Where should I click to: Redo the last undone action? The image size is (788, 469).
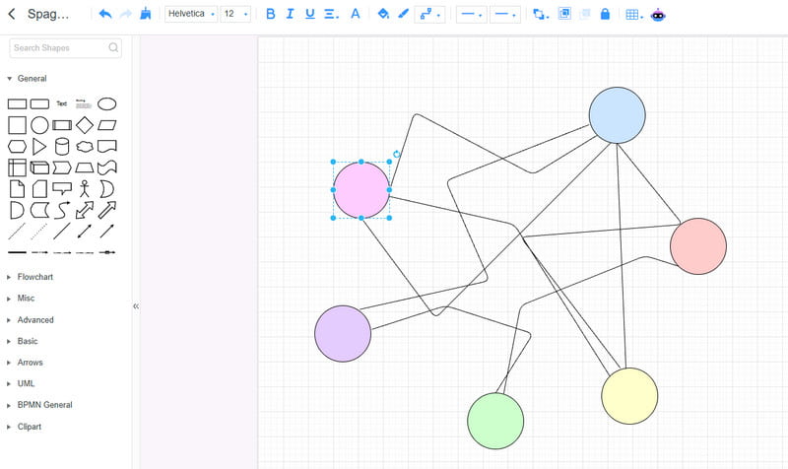click(126, 14)
